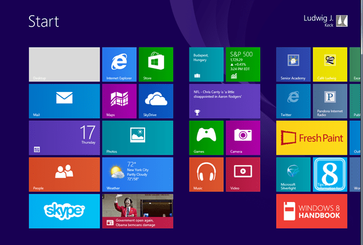Viewport: 363px width, 245px height.
Task: Open the Video tile
Action: (243, 174)
